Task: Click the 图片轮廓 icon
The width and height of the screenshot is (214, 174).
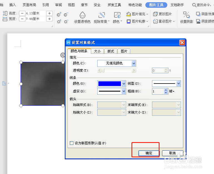Action: [129, 21]
